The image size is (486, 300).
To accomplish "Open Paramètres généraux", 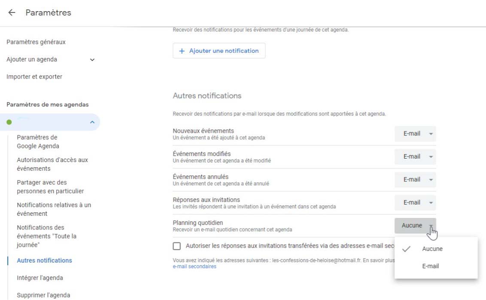I will tap(36, 42).
